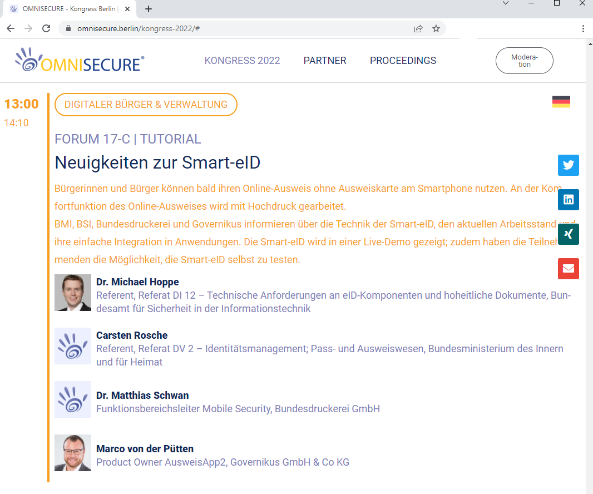
Task: Open a new browser tab
Action: pos(148,9)
